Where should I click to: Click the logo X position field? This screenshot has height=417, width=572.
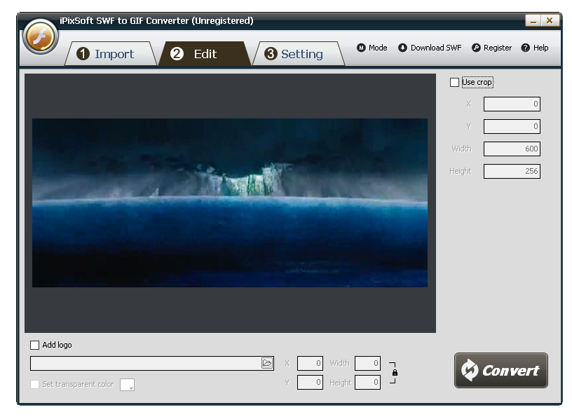click(310, 363)
